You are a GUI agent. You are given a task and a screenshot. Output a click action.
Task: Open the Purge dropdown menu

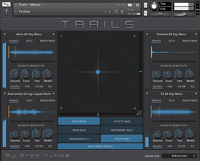pyautogui.click(x=138, y=9)
